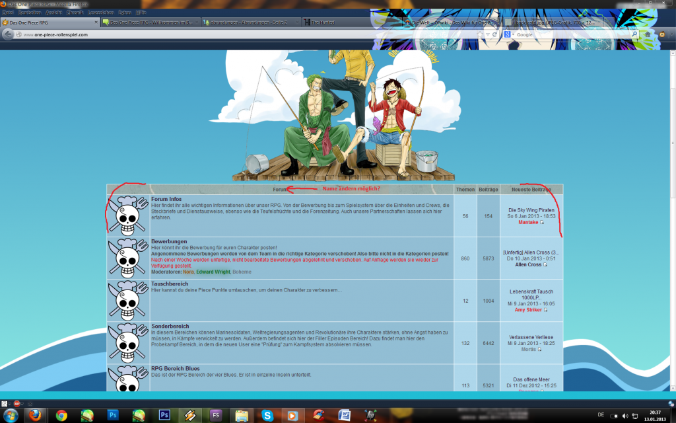Click the taskbar clock showing 20:37
676x423 pixels.
point(655,416)
